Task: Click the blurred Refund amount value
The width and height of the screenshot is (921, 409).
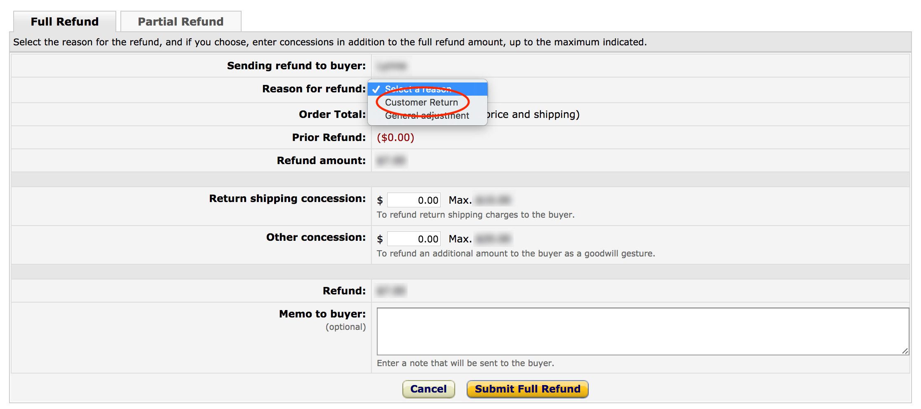Action: pyautogui.click(x=391, y=160)
